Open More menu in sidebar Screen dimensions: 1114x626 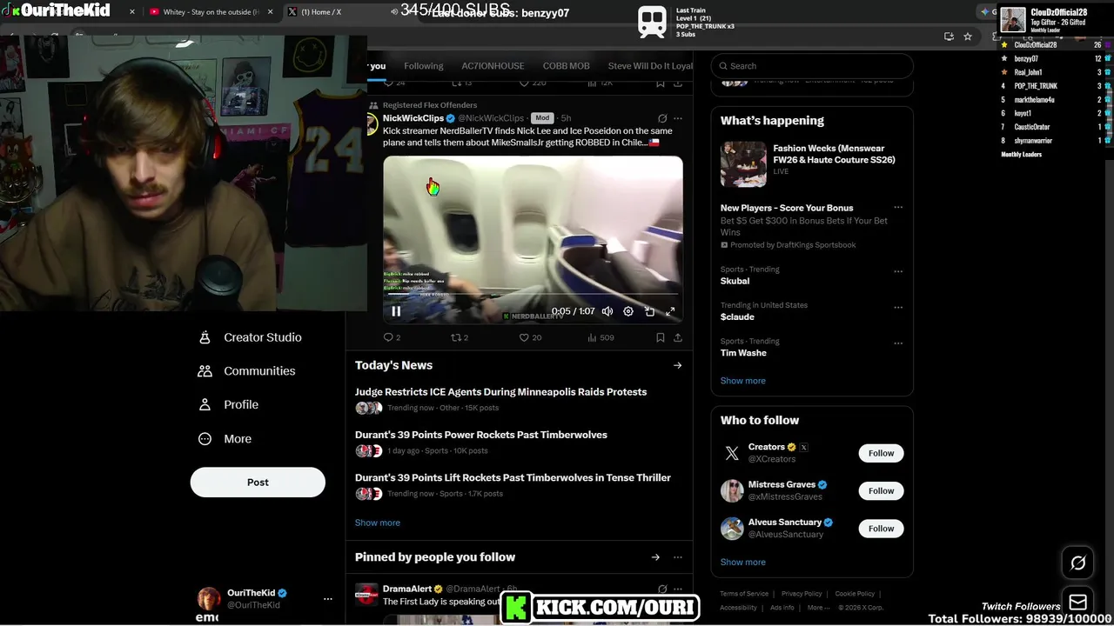[x=225, y=439]
